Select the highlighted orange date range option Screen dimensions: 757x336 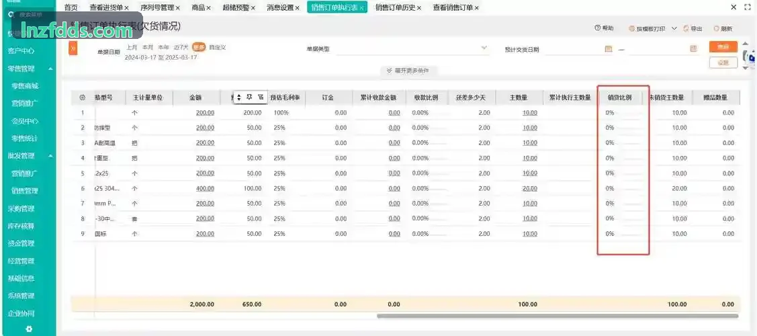tap(199, 47)
